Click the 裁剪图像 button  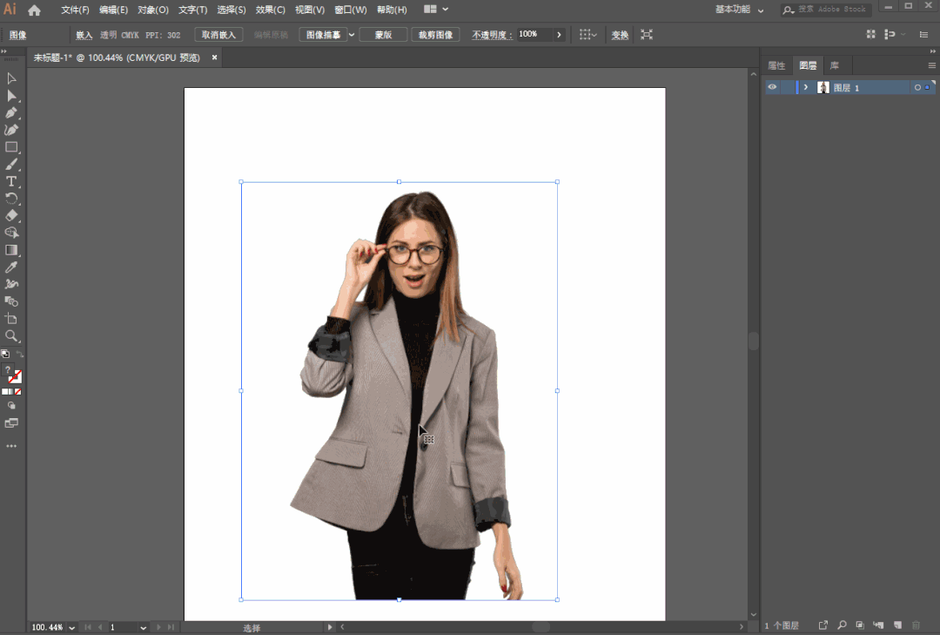pos(435,35)
